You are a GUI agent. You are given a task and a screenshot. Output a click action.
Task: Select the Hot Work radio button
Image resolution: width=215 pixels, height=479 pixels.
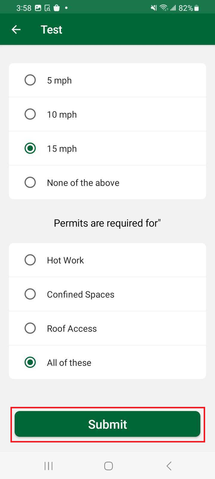[x=30, y=260]
